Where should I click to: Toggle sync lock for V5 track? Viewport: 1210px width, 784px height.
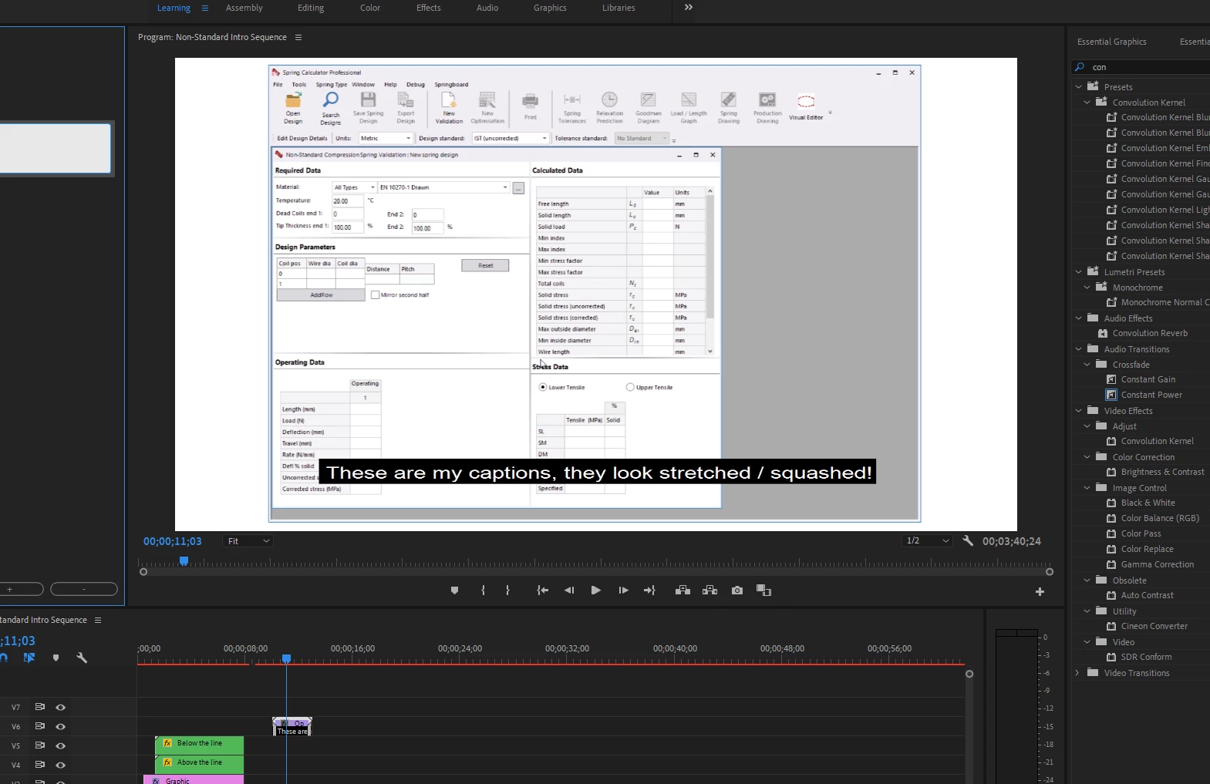pos(39,745)
